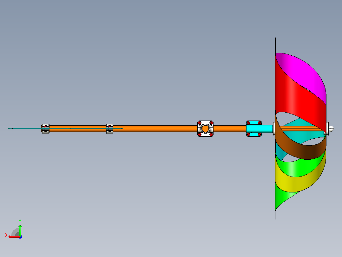The height and width of the screenshot is (257, 342).
Task: Click the white end cap knob at the blade tip
Action: (x=331, y=128)
